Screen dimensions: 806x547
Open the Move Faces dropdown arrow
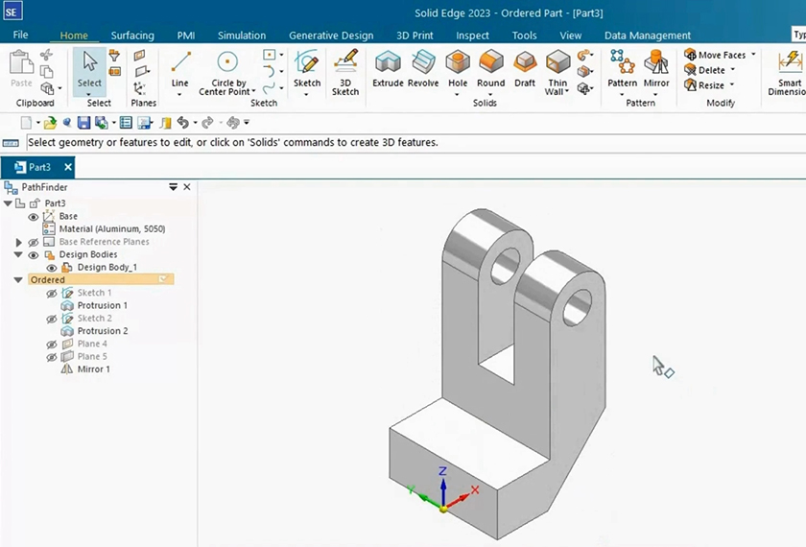753,56
